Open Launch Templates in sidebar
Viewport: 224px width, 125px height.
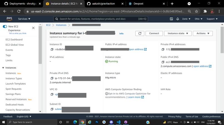(16, 84)
